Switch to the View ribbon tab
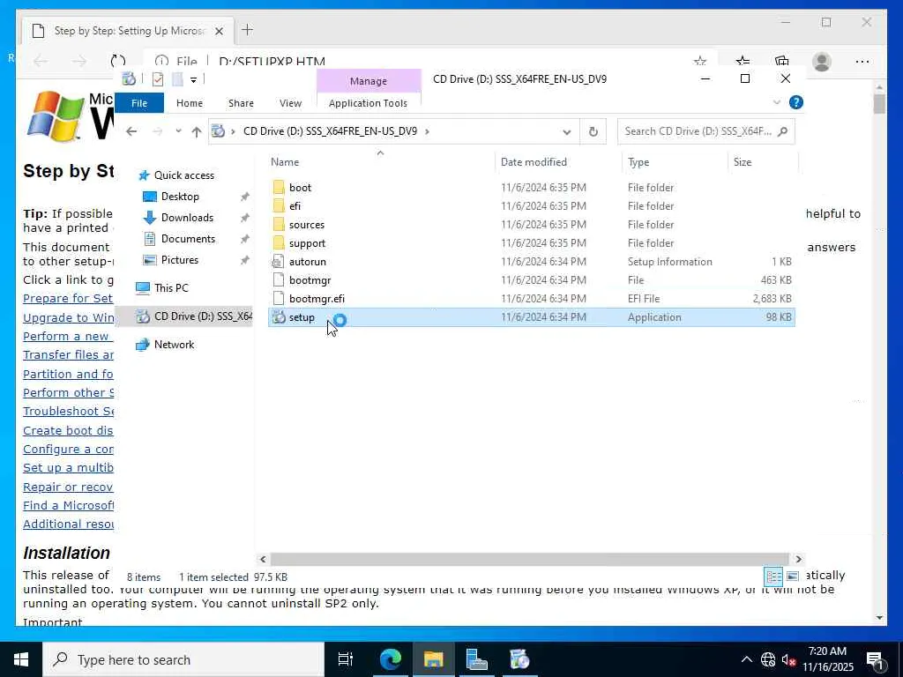 (290, 103)
